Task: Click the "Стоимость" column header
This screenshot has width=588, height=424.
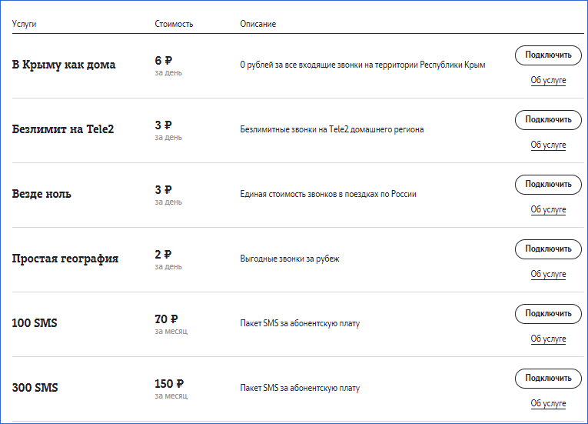Action: [x=174, y=24]
